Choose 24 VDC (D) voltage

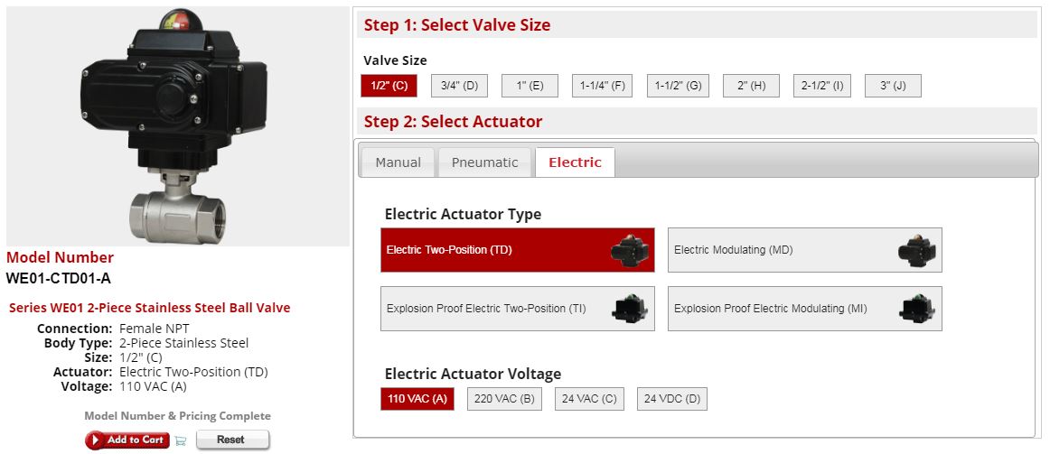(x=672, y=399)
